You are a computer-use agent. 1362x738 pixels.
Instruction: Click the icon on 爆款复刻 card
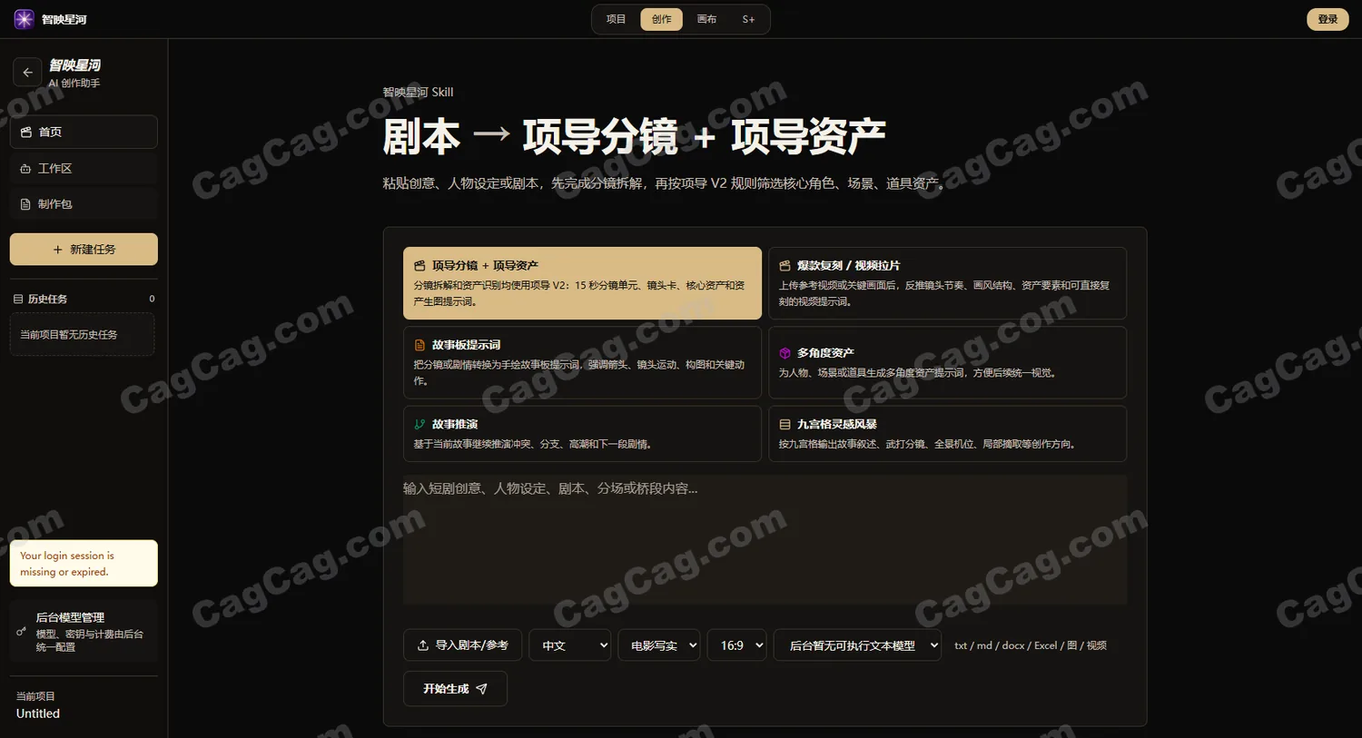[785, 266]
